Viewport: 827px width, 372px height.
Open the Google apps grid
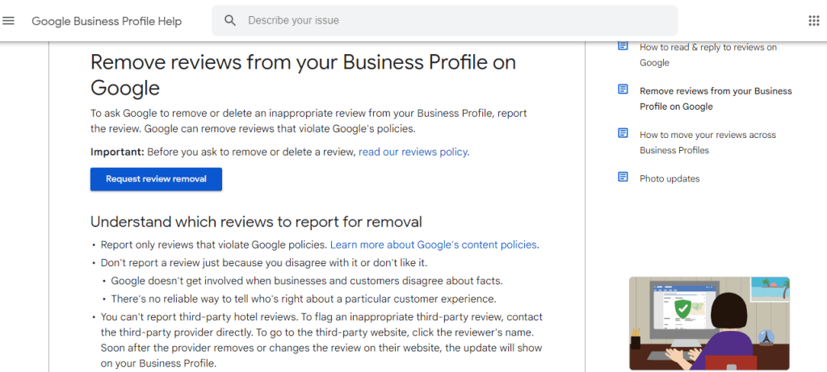814,20
